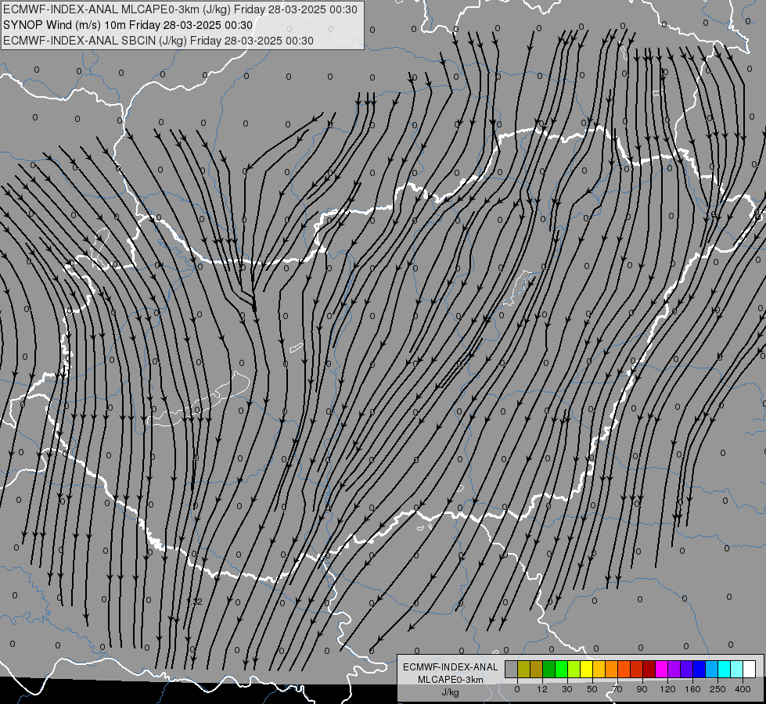Image resolution: width=766 pixels, height=704 pixels.
Task: Click the legend subtitle 'MLCAPE0-3km'
Action: point(451,680)
